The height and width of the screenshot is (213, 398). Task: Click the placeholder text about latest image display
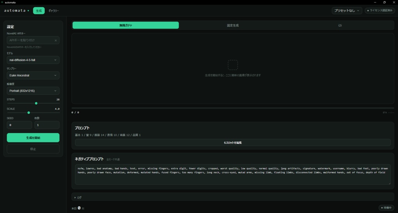coord(232,75)
